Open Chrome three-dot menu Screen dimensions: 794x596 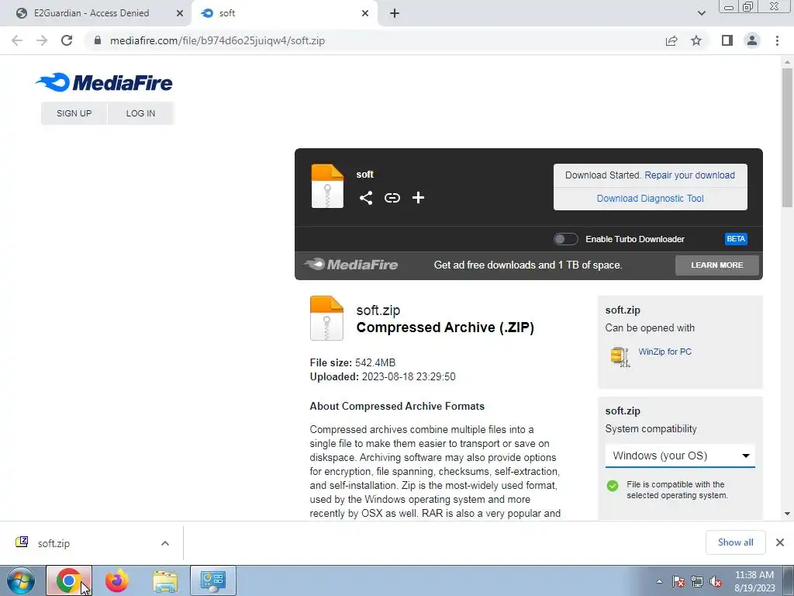[x=777, y=40]
